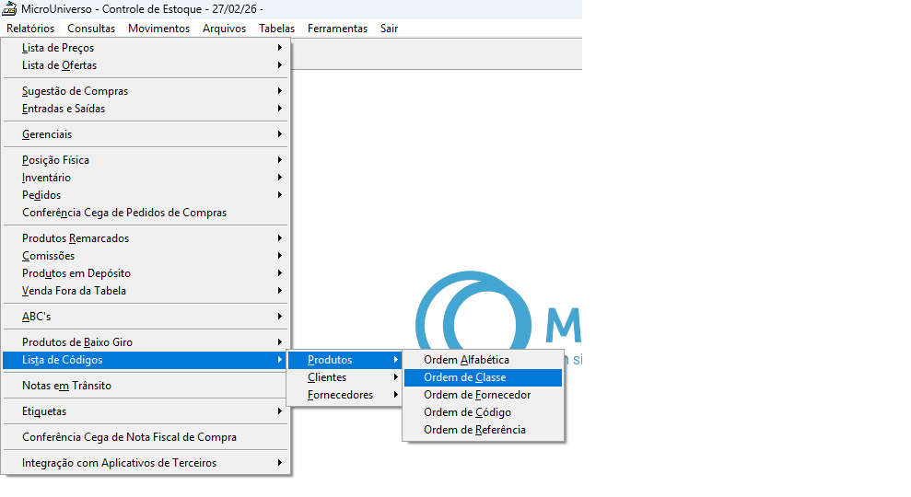The image size is (911, 497).
Task: Click Sair in the menu bar
Action: click(389, 29)
